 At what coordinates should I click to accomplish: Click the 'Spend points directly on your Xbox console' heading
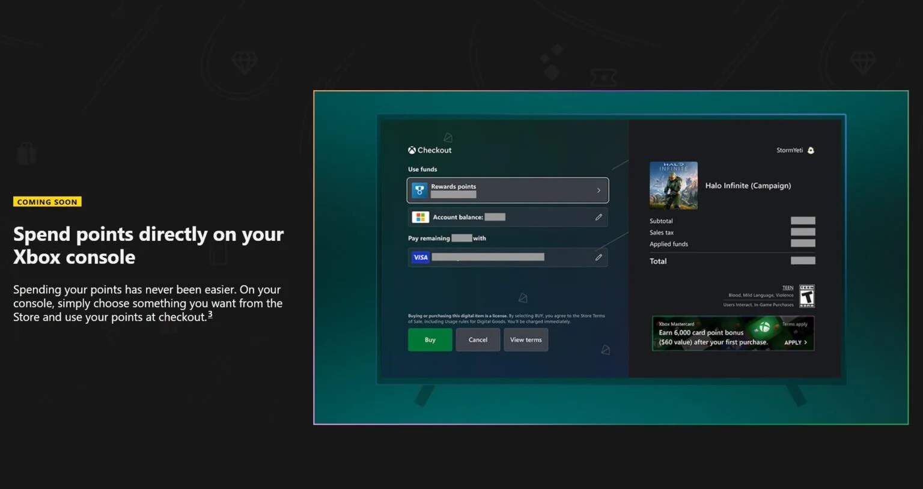(148, 245)
